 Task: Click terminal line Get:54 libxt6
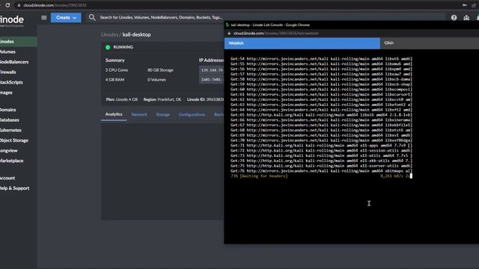click(x=321, y=59)
